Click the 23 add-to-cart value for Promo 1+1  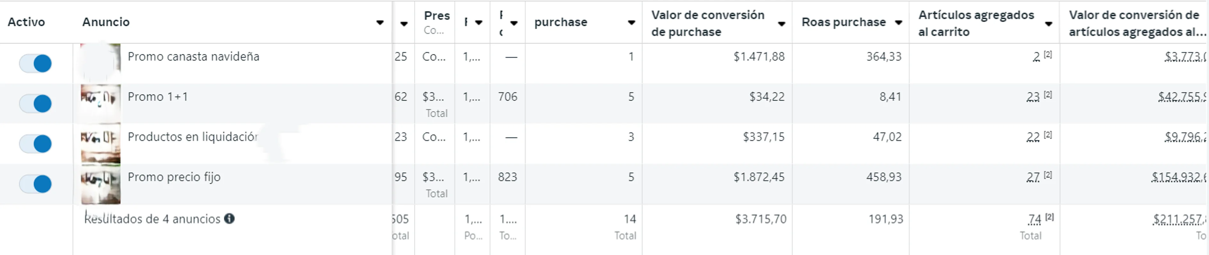click(x=1033, y=97)
